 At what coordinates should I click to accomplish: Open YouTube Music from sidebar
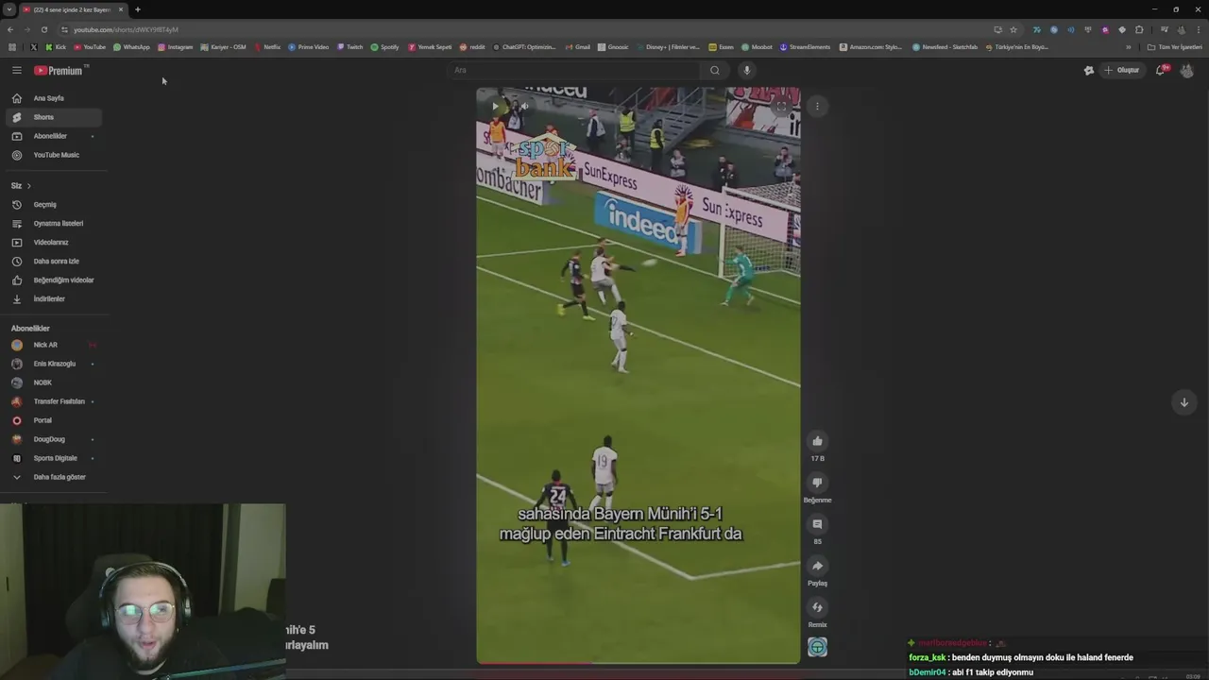point(53,155)
